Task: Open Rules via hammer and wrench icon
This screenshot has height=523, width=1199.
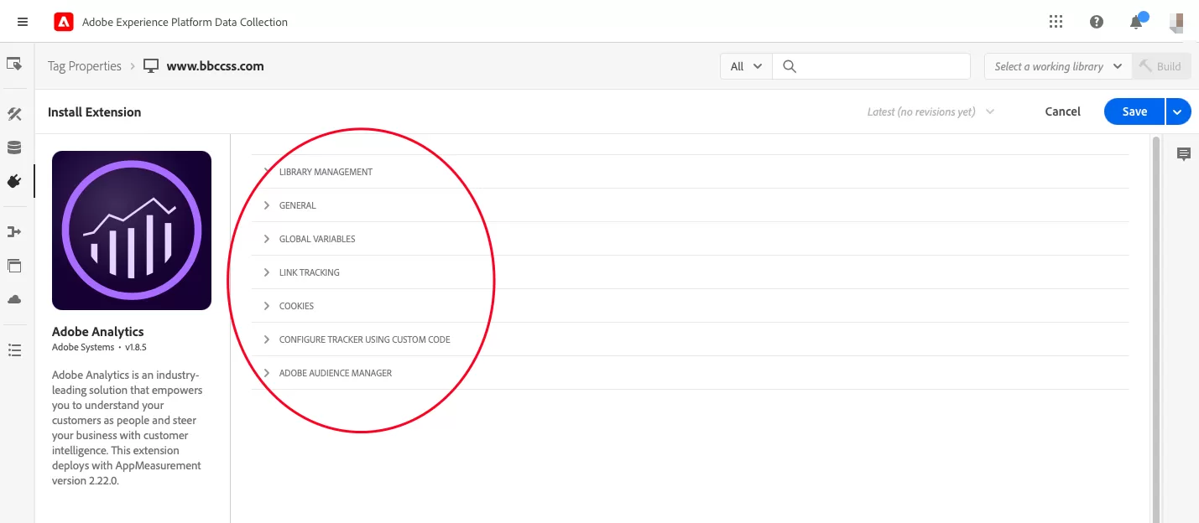Action: click(14, 114)
